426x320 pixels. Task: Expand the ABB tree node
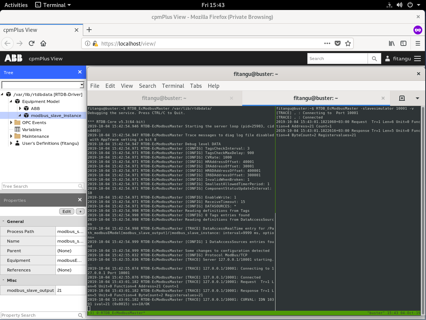[20, 108]
